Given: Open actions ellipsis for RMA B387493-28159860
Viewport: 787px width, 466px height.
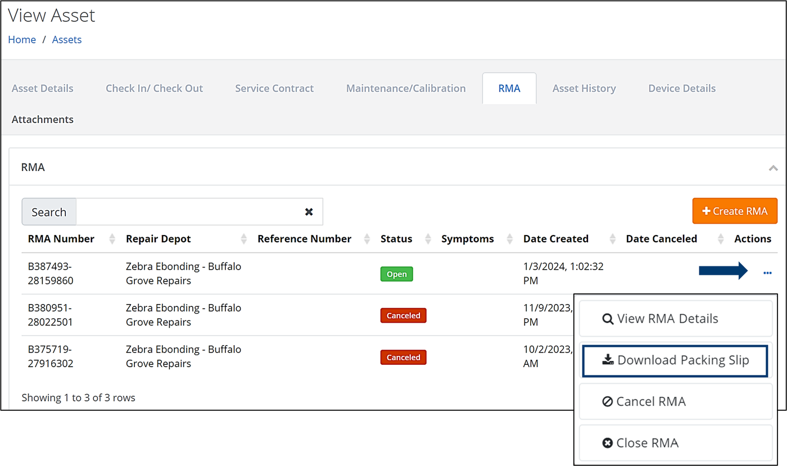Looking at the screenshot, I should (x=767, y=273).
